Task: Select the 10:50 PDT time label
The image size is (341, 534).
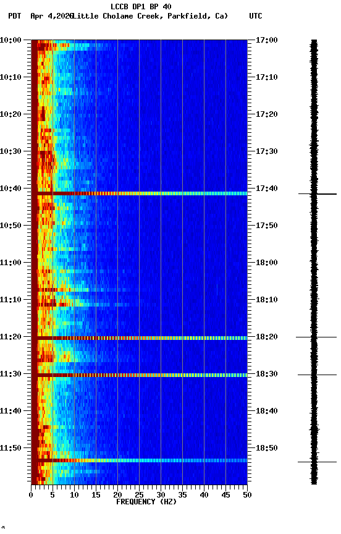Action: pyautogui.click(x=11, y=226)
